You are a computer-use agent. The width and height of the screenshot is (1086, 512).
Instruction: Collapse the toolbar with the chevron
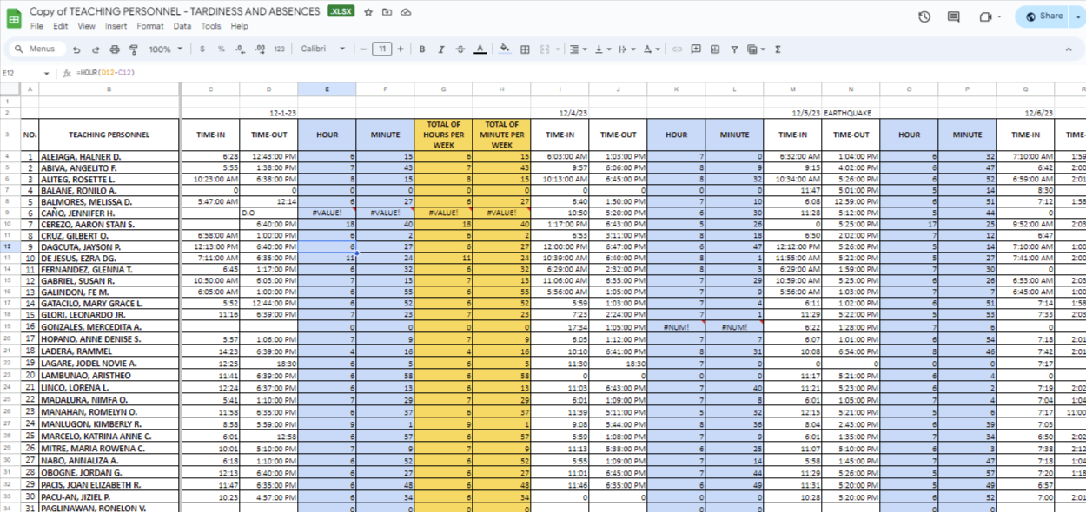click(1068, 49)
